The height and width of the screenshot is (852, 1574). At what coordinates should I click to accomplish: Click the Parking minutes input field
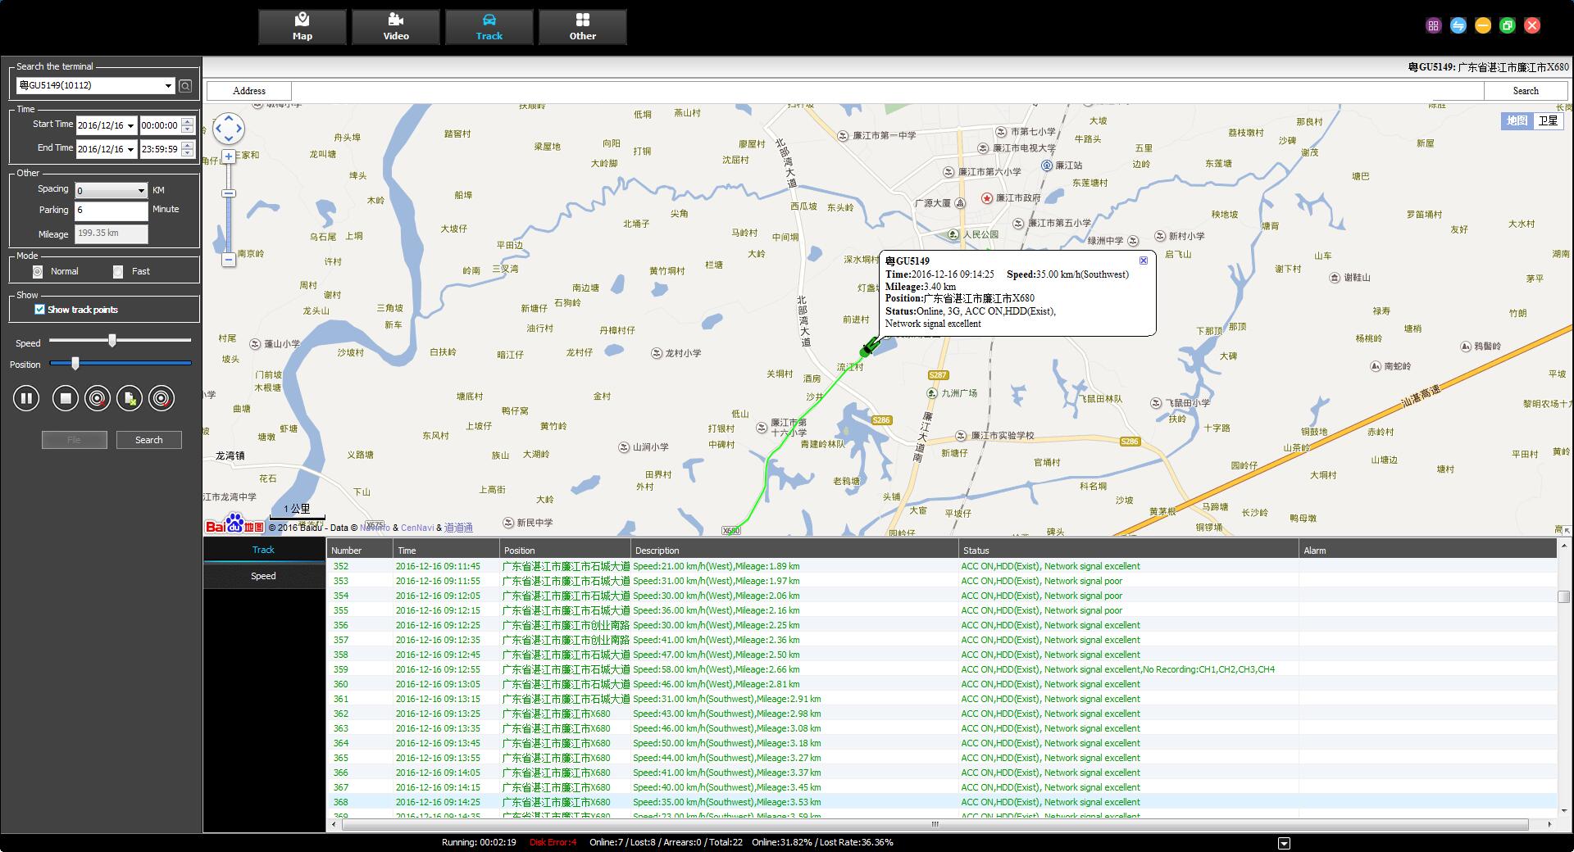111,211
